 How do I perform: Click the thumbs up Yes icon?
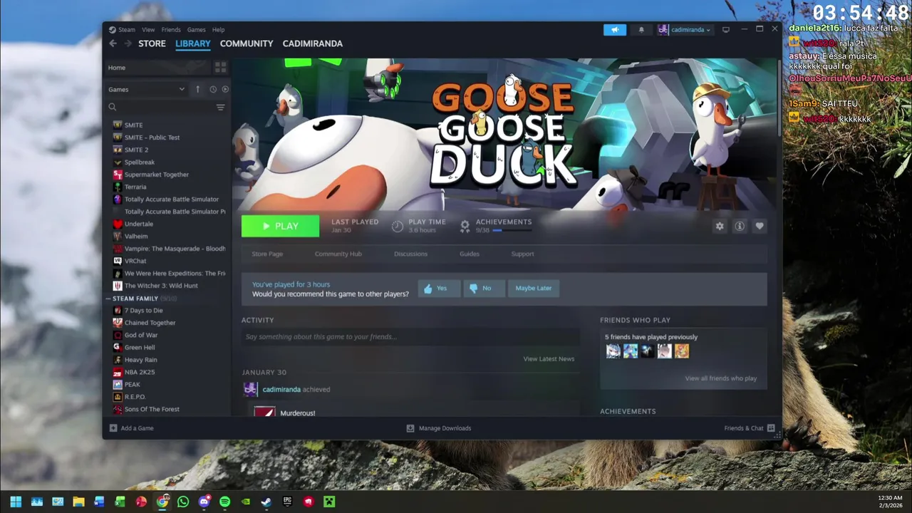[428, 289]
